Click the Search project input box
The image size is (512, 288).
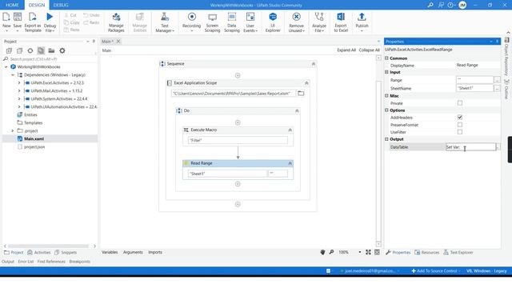[49, 59]
